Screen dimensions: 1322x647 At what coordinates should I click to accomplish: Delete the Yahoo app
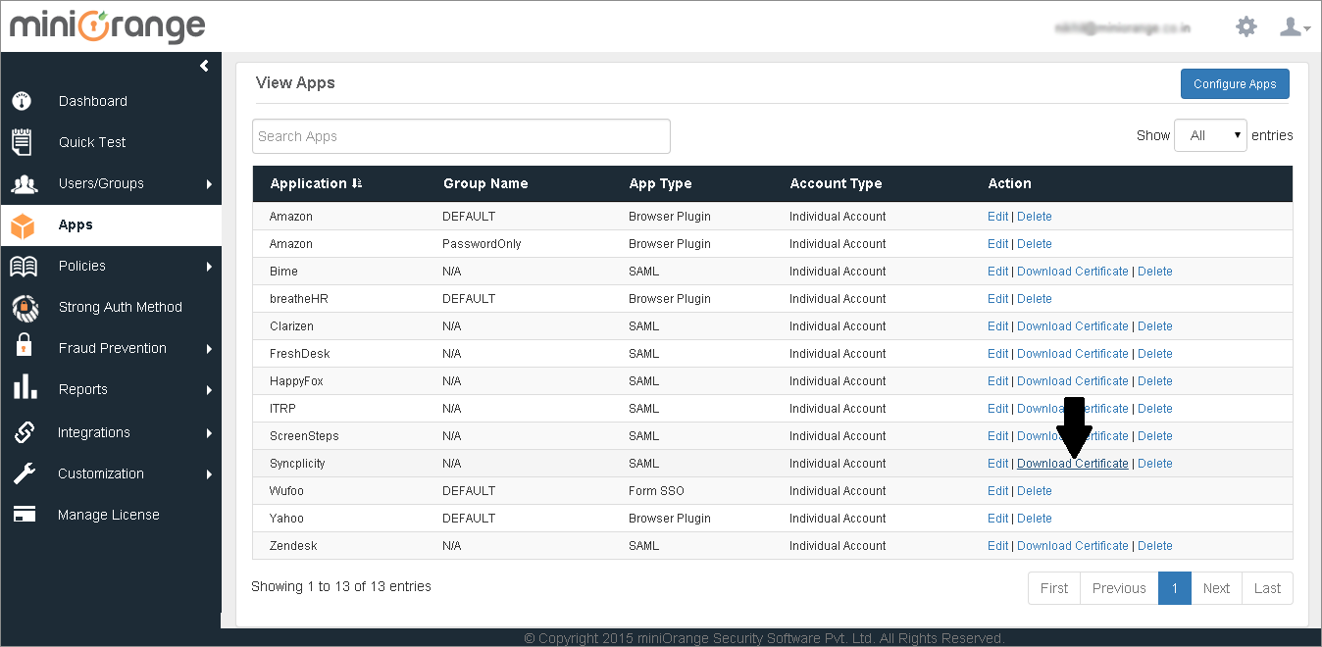(x=1035, y=519)
